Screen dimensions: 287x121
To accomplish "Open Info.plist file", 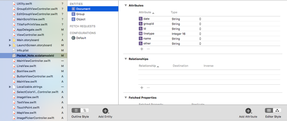I will (x=23, y=50).
